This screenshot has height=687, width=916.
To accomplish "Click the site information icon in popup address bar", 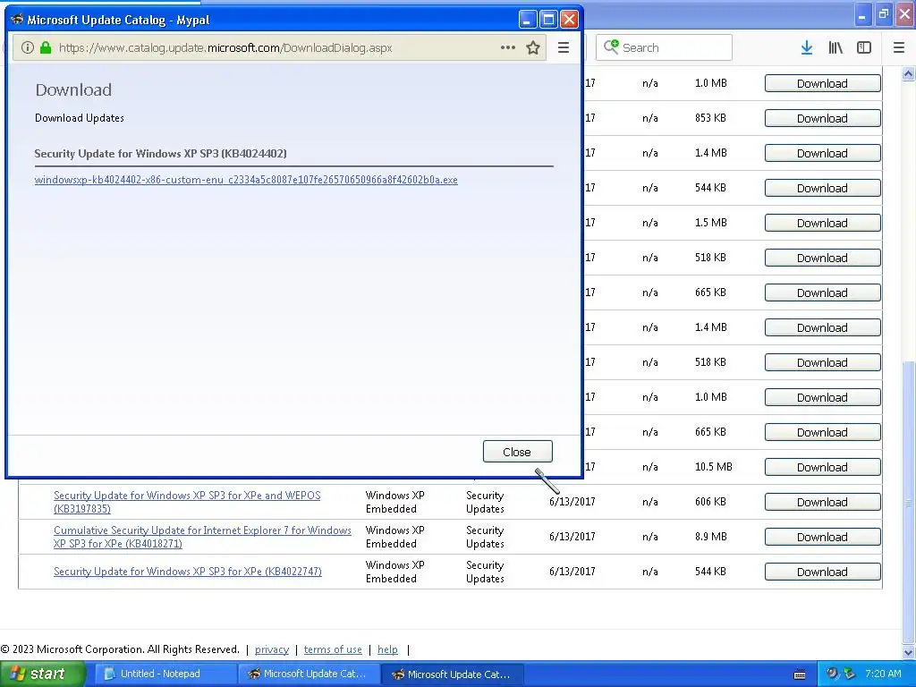I will (x=27, y=48).
